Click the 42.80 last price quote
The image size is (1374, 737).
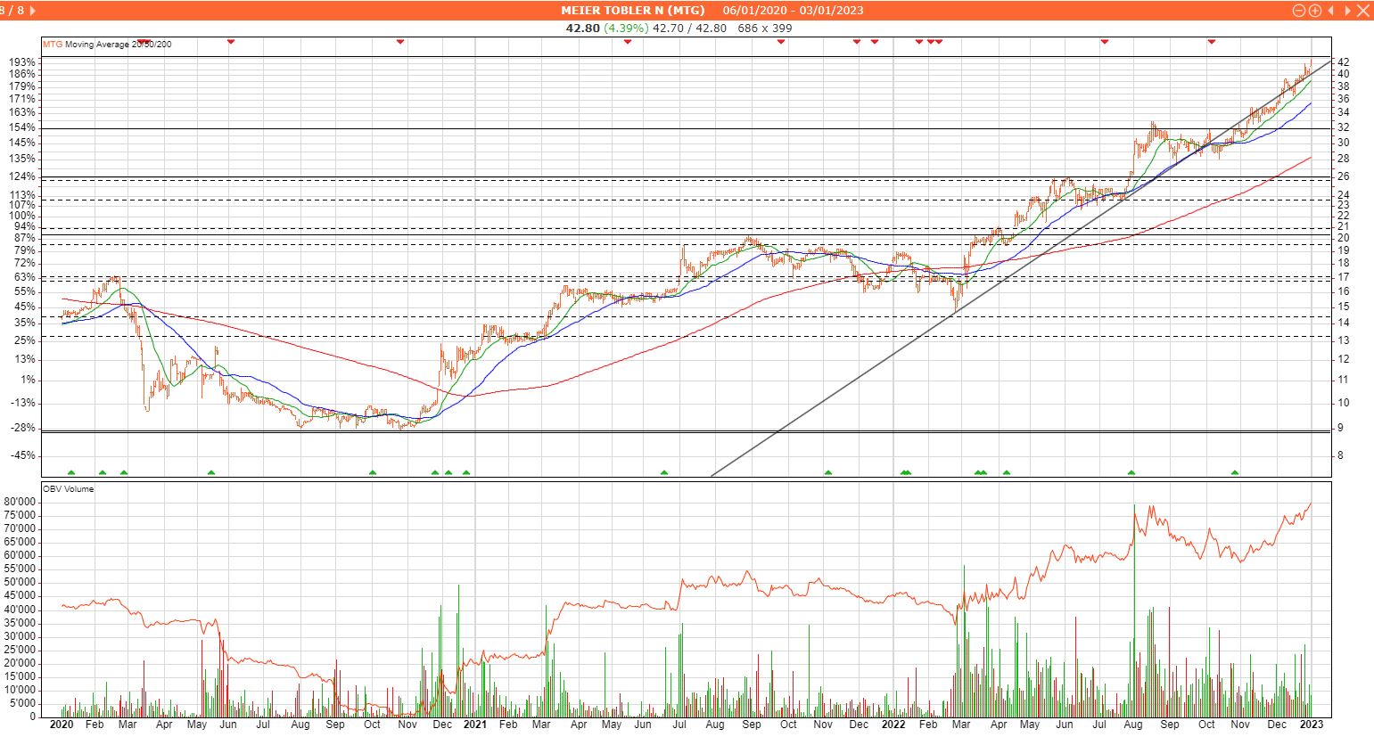pos(583,28)
